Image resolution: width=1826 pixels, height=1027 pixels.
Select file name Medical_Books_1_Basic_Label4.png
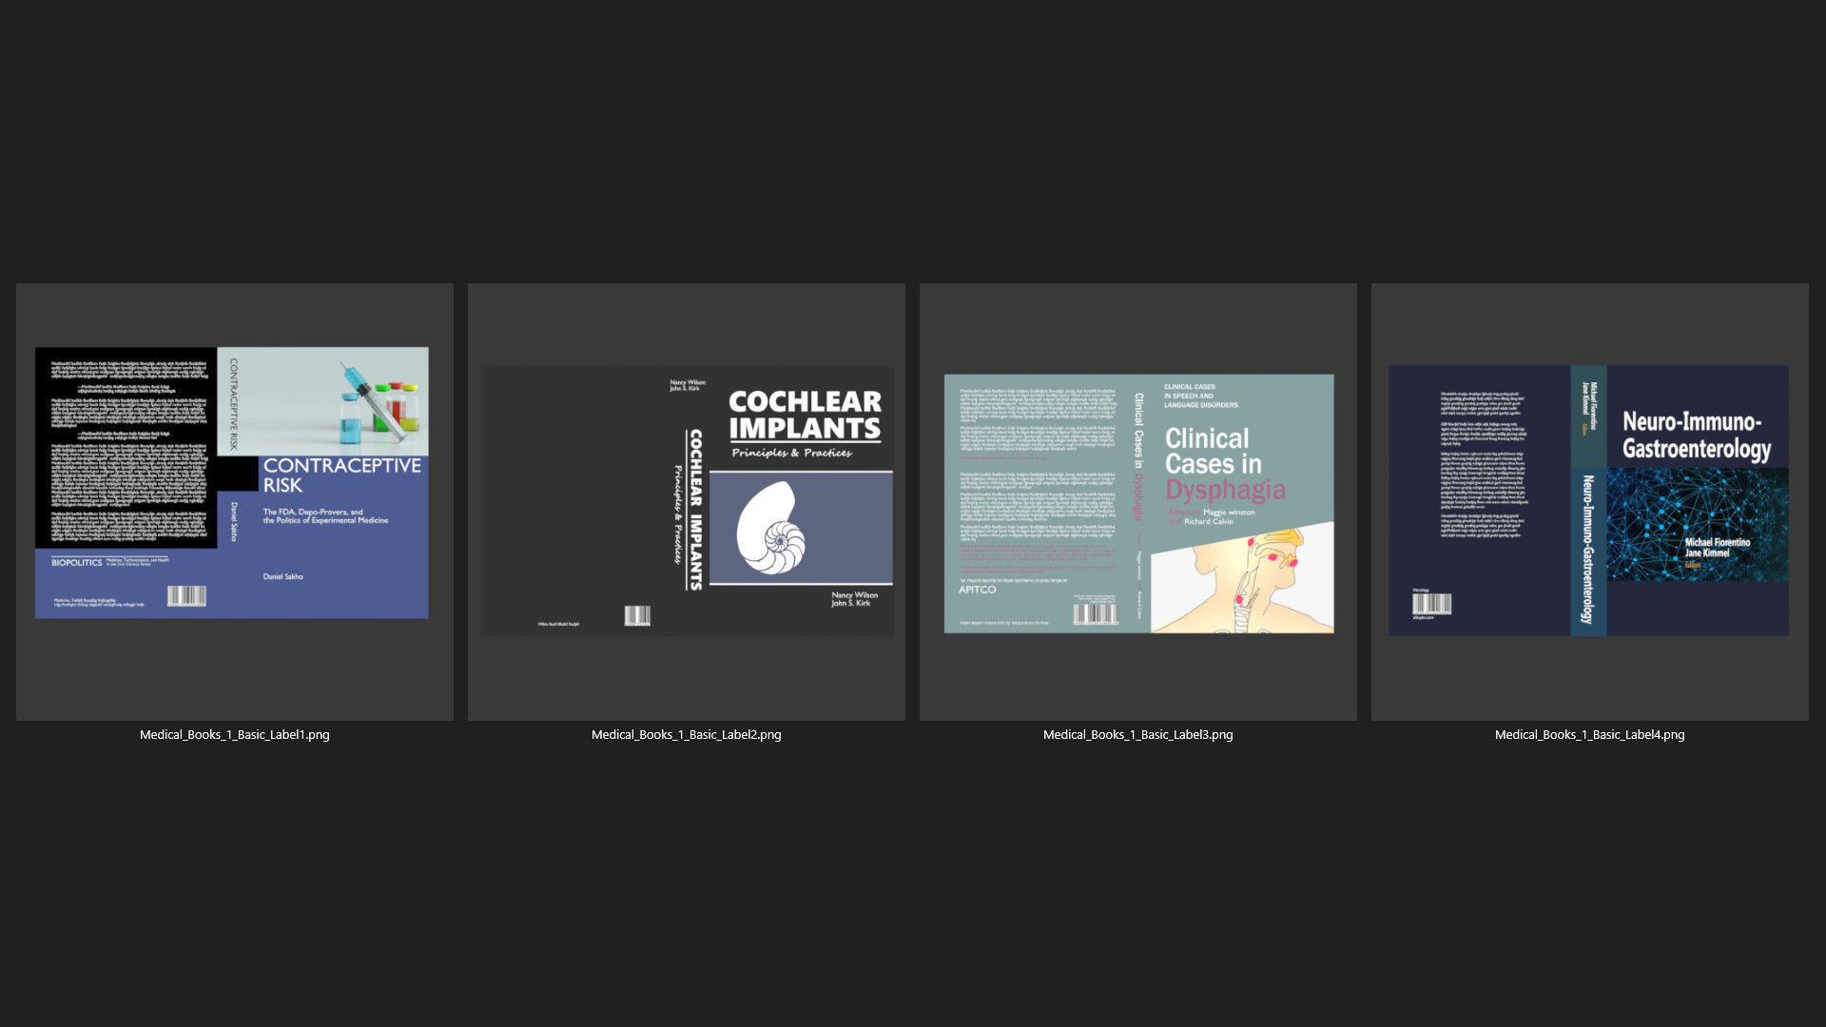tap(1589, 735)
